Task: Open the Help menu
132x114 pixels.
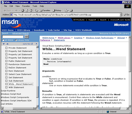Action: click(42, 6)
